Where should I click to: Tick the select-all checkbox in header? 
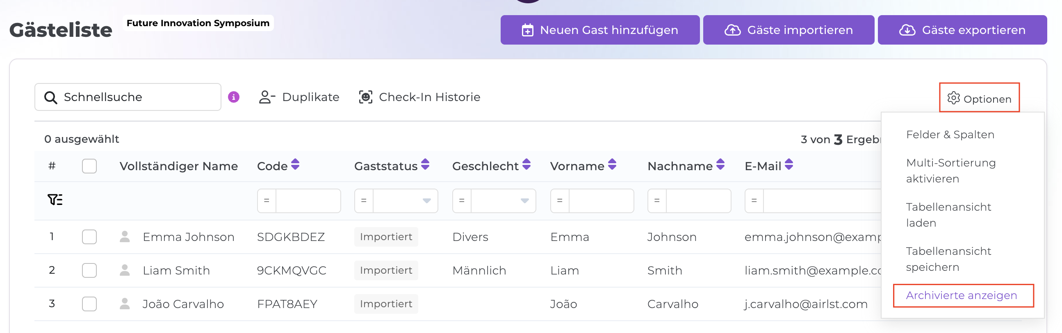pyautogui.click(x=89, y=166)
